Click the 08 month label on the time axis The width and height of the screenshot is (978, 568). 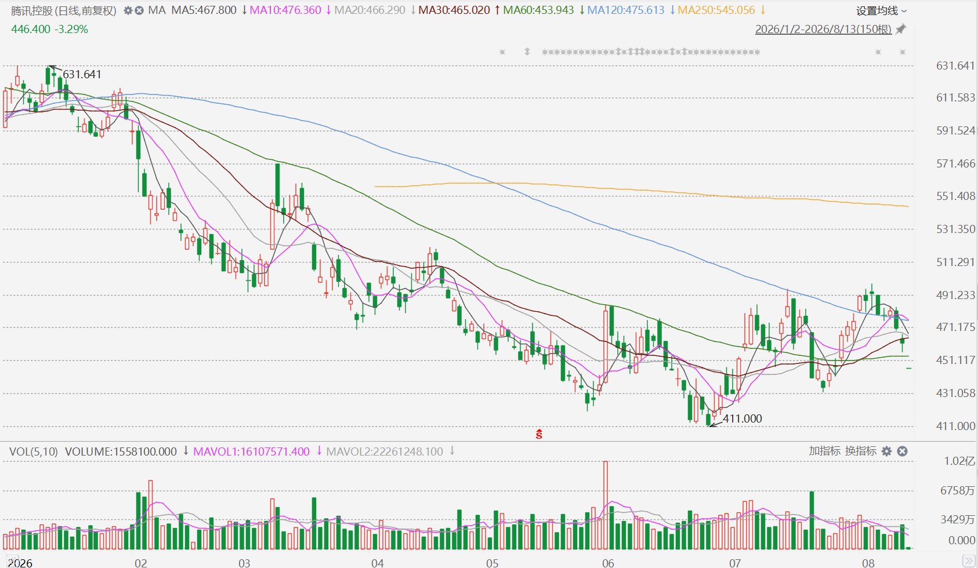pyautogui.click(x=868, y=563)
